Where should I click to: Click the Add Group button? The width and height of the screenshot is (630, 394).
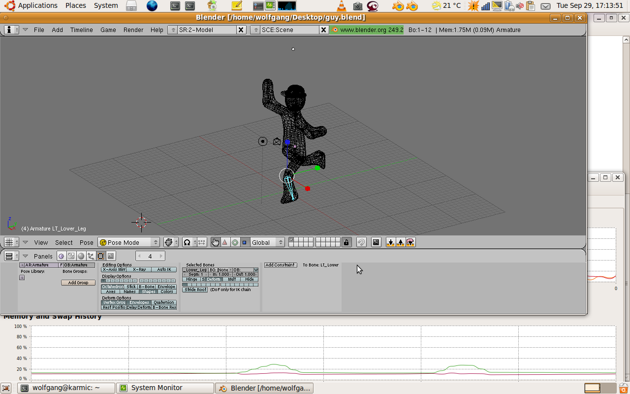coord(78,283)
